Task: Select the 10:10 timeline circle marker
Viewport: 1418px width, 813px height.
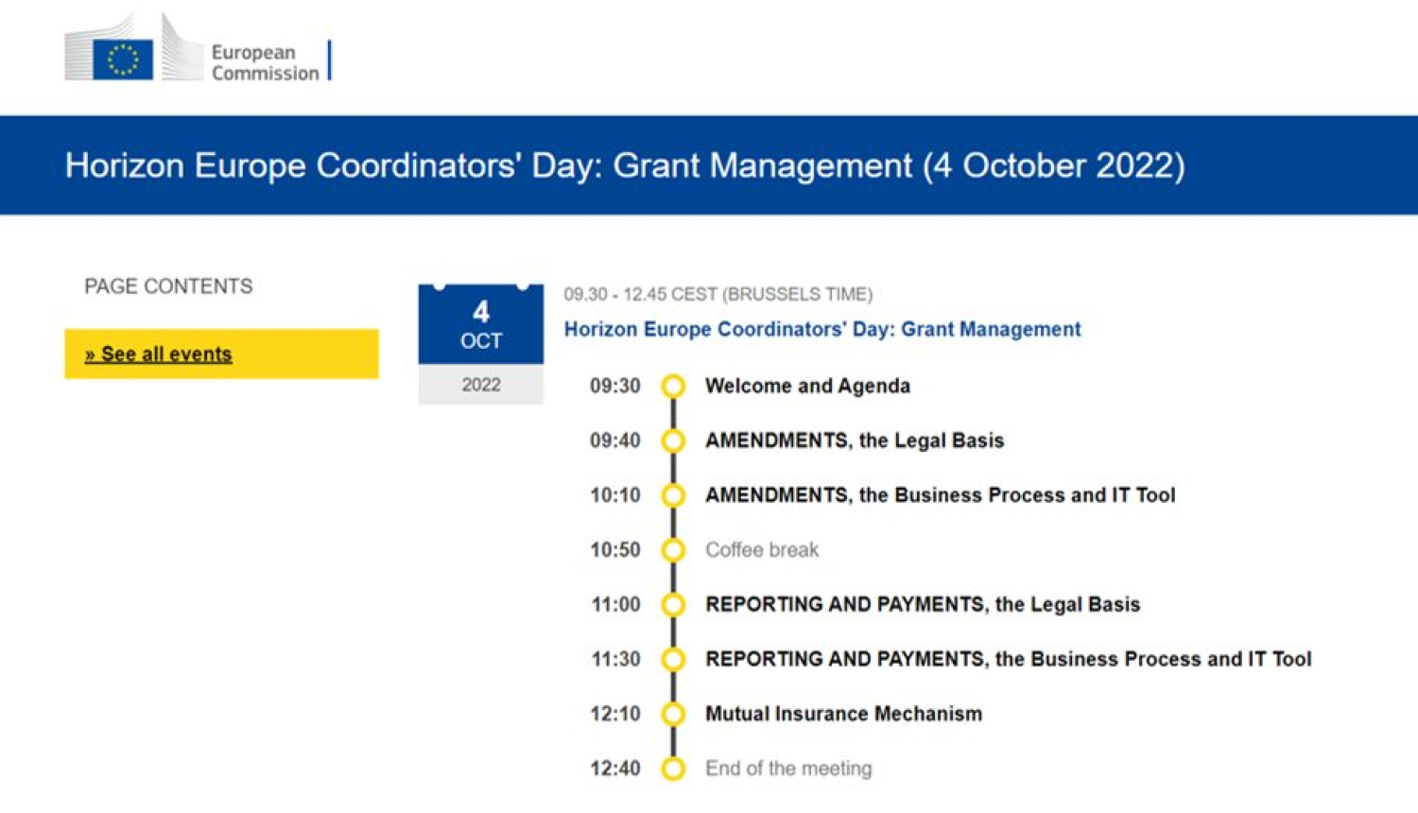Action: coord(673,495)
